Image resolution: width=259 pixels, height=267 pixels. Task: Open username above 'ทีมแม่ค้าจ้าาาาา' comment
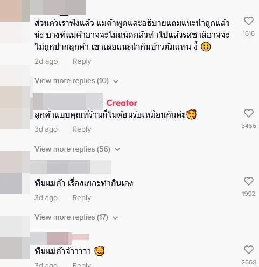point(60,238)
